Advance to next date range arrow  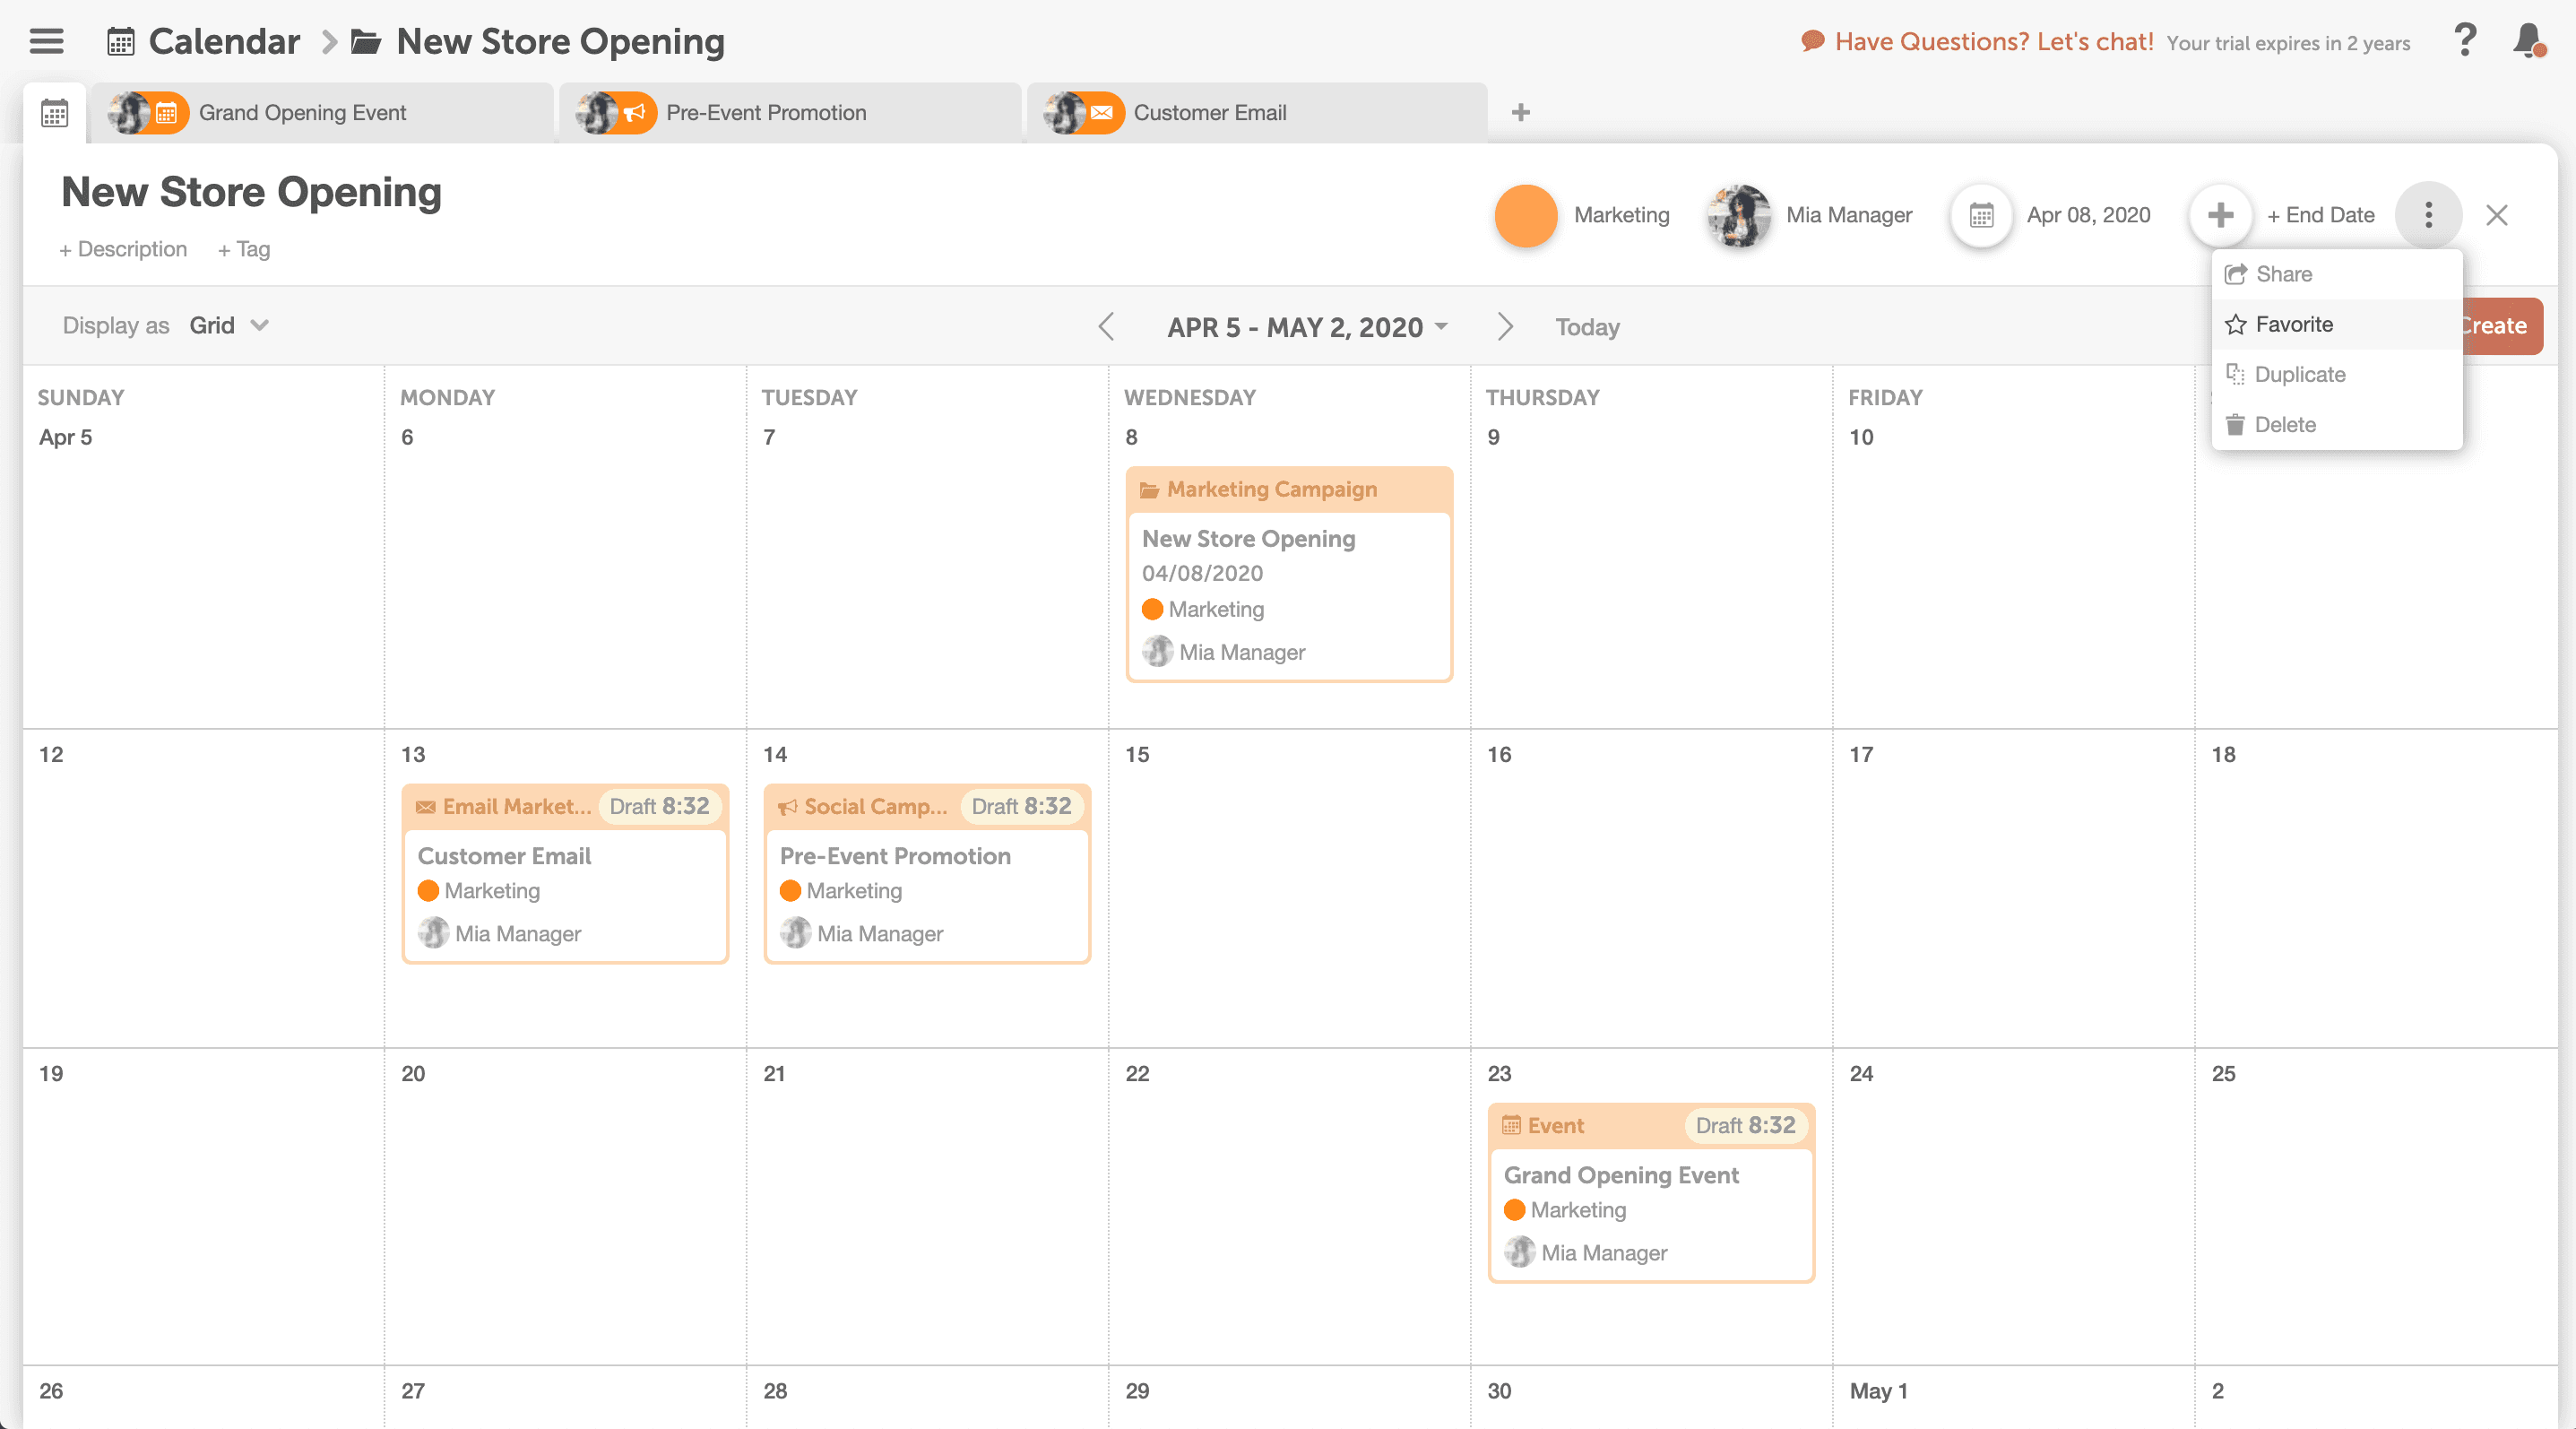[x=1504, y=327]
